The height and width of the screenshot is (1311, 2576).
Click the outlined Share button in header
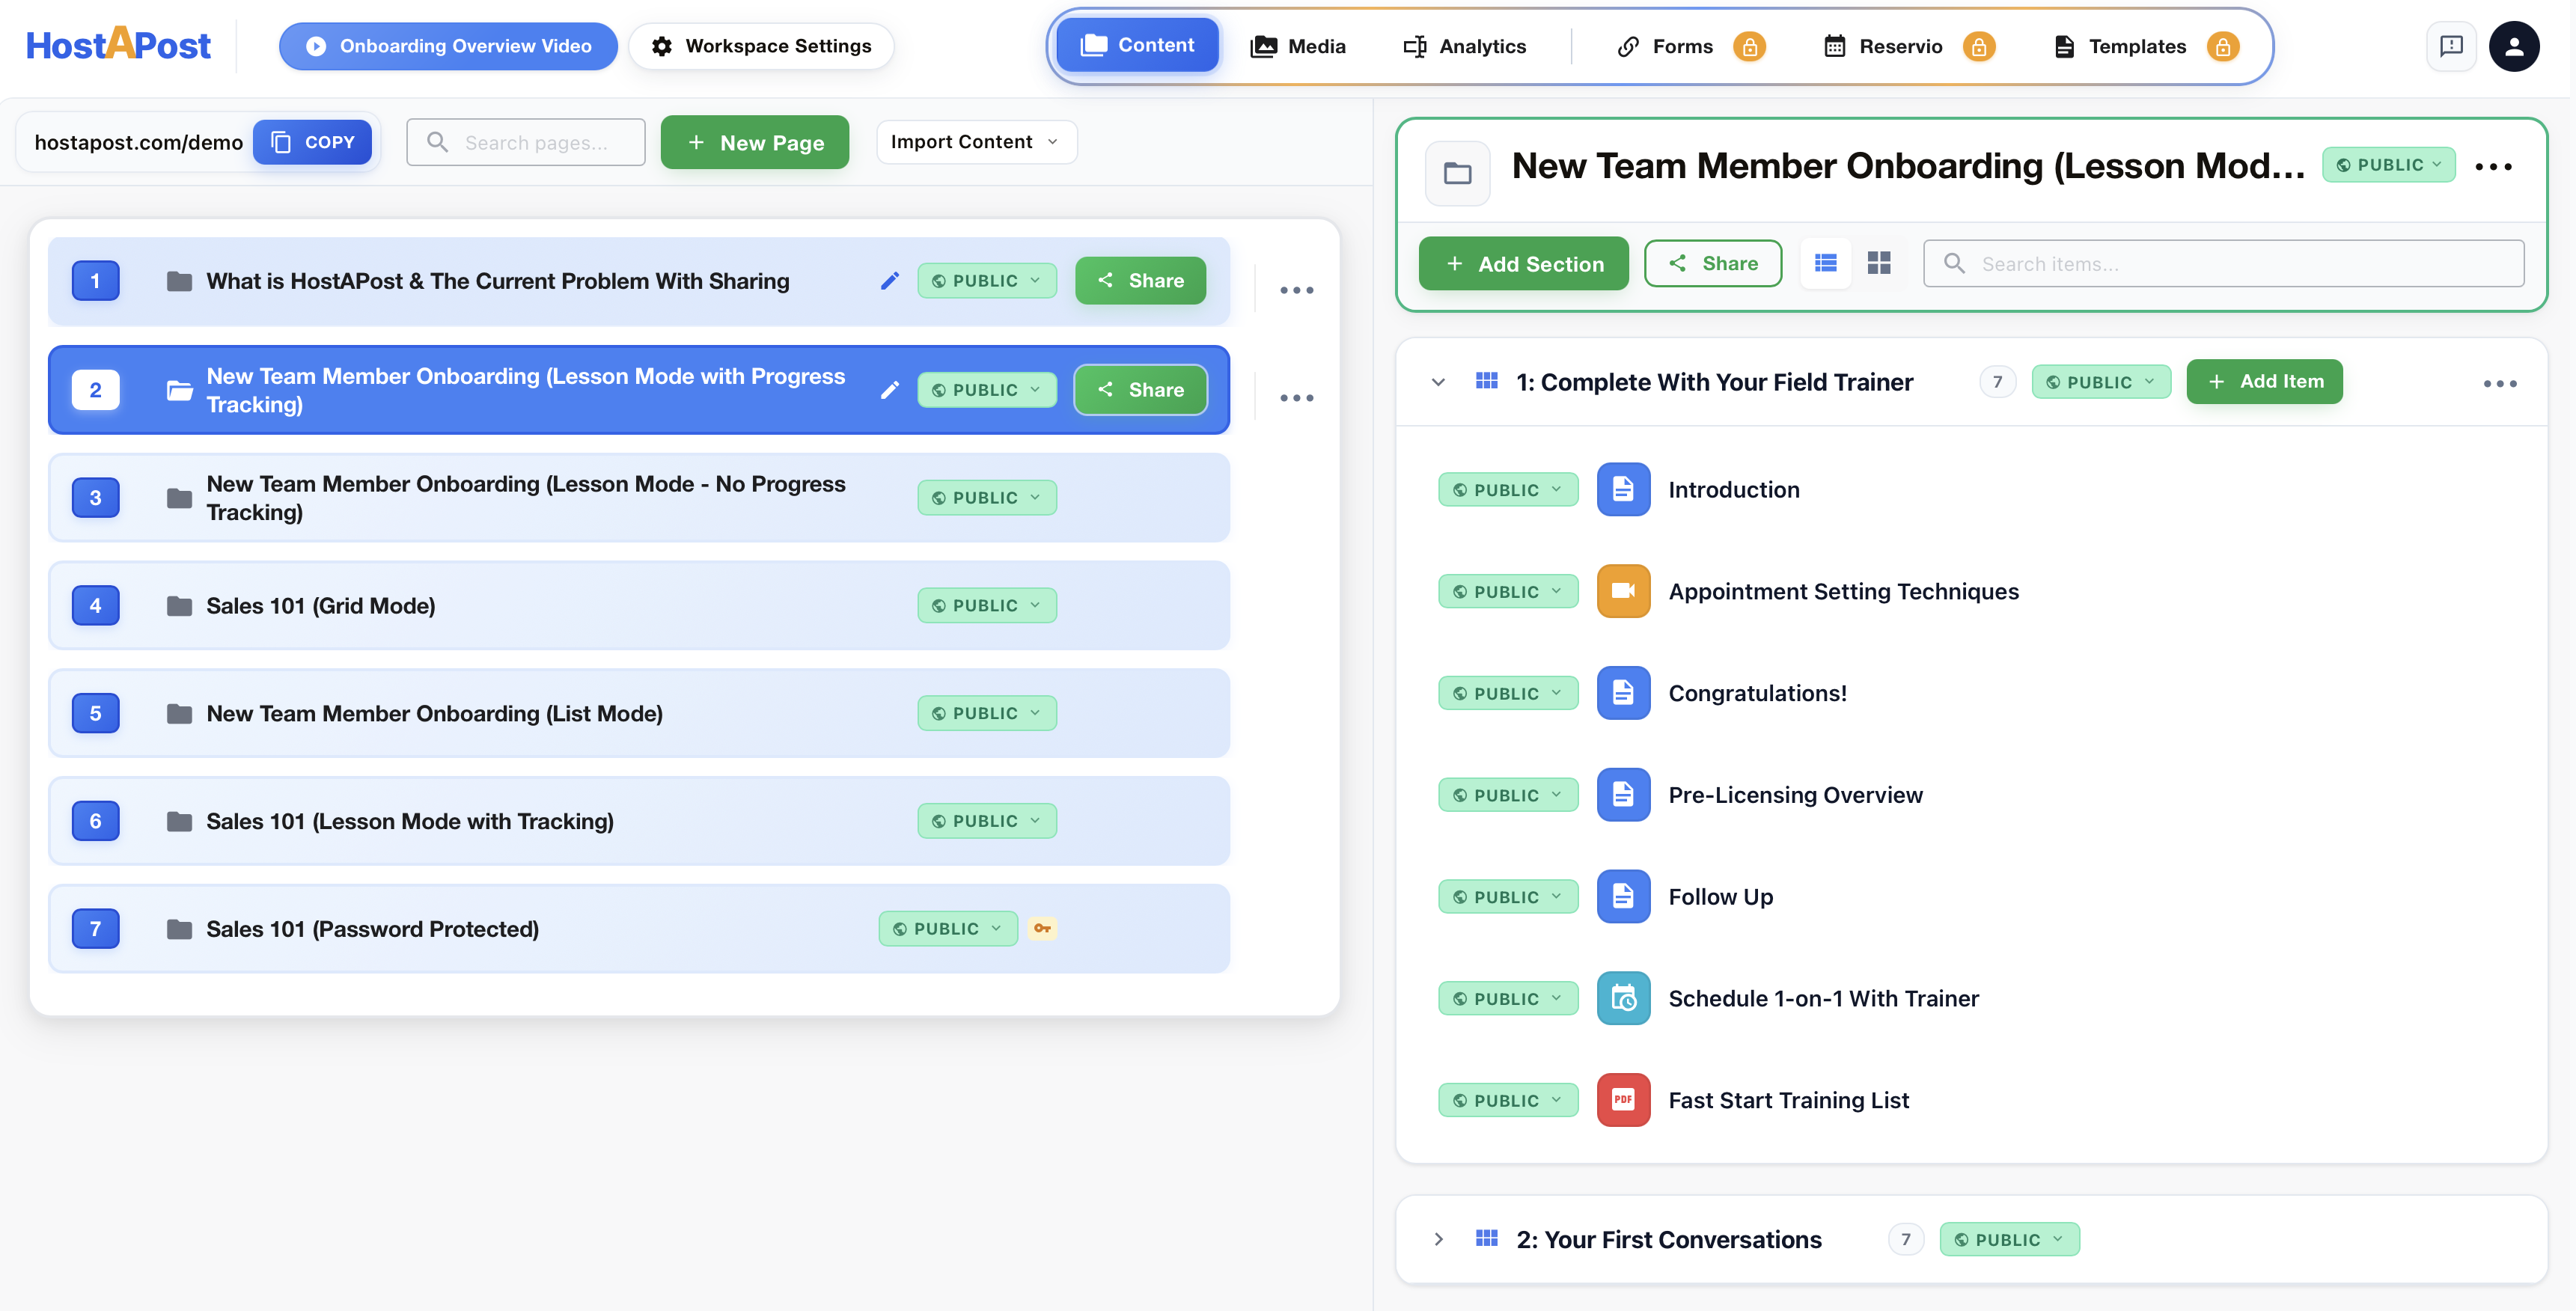1713,263
